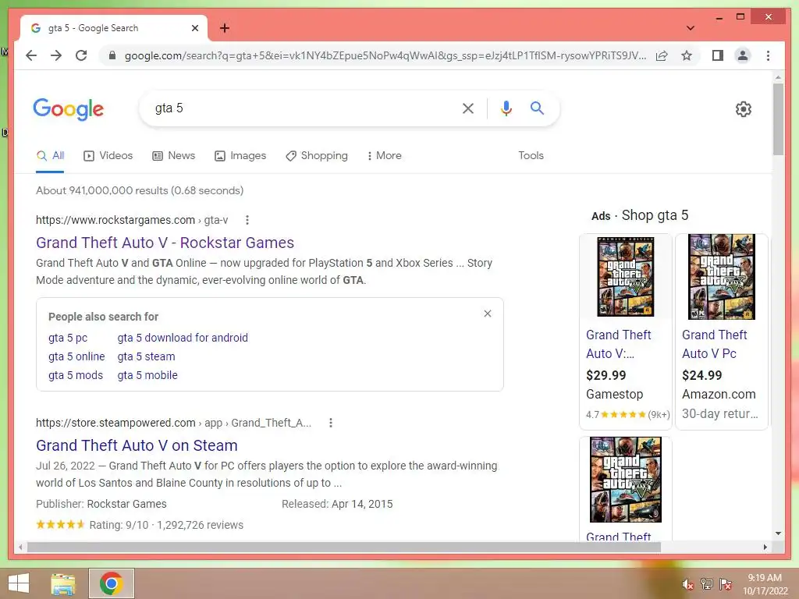The image size is (799, 599).
Task: Click the horizontal scrollbar thumb
Action: 344,547
